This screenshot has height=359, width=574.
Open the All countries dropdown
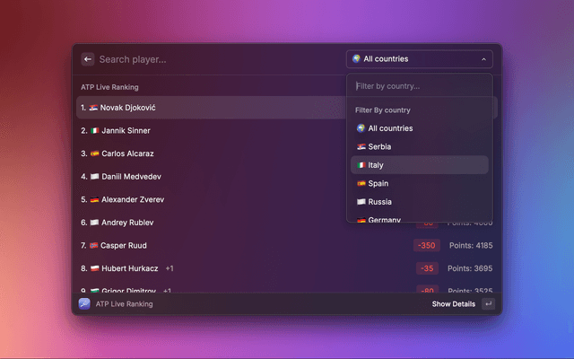pos(418,59)
